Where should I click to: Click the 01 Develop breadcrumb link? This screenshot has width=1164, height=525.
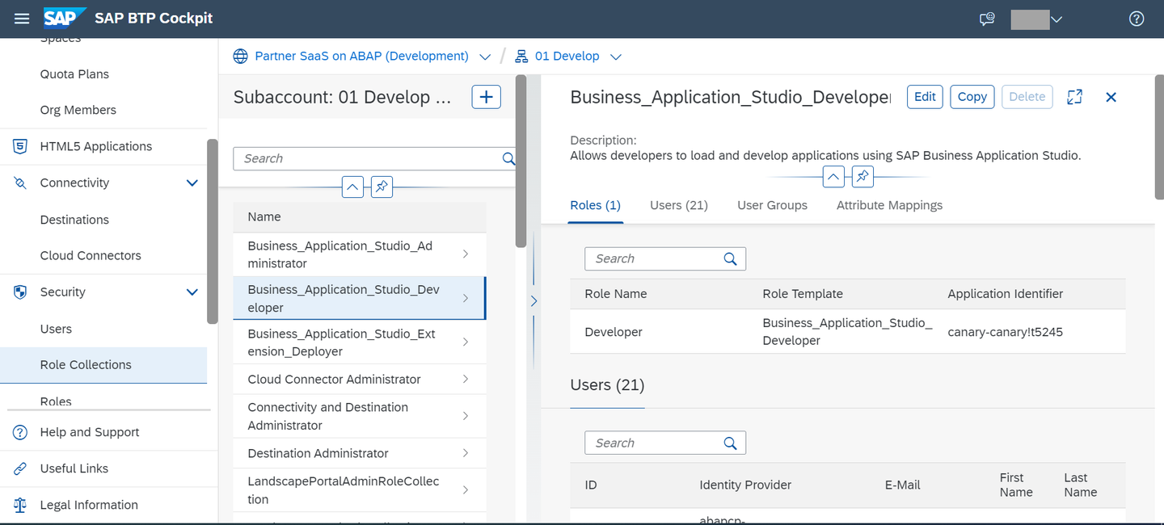567,57
